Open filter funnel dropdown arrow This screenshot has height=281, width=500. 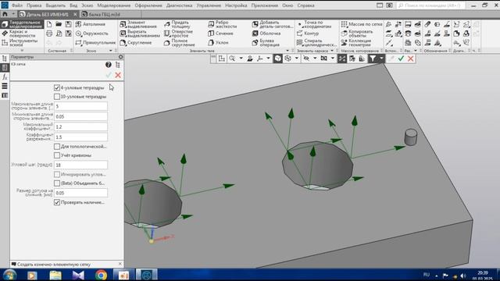pyautogui.click(x=381, y=59)
